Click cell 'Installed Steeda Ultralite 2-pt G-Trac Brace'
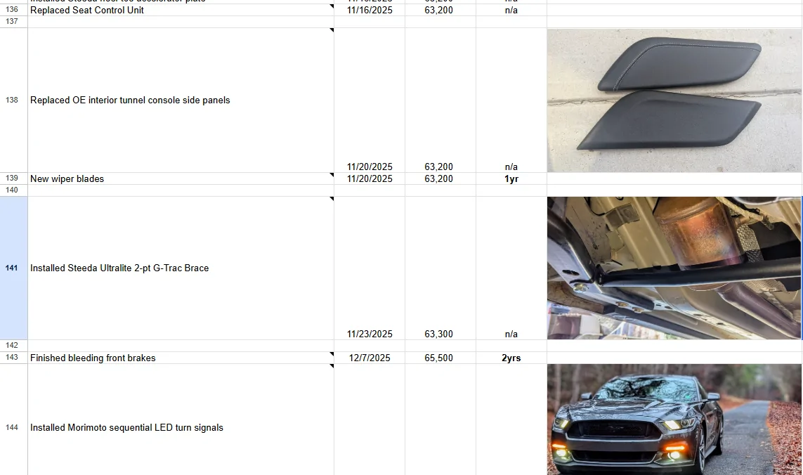Image resolution: width=803 pixels, height=475 pixels. pos(181,268)
